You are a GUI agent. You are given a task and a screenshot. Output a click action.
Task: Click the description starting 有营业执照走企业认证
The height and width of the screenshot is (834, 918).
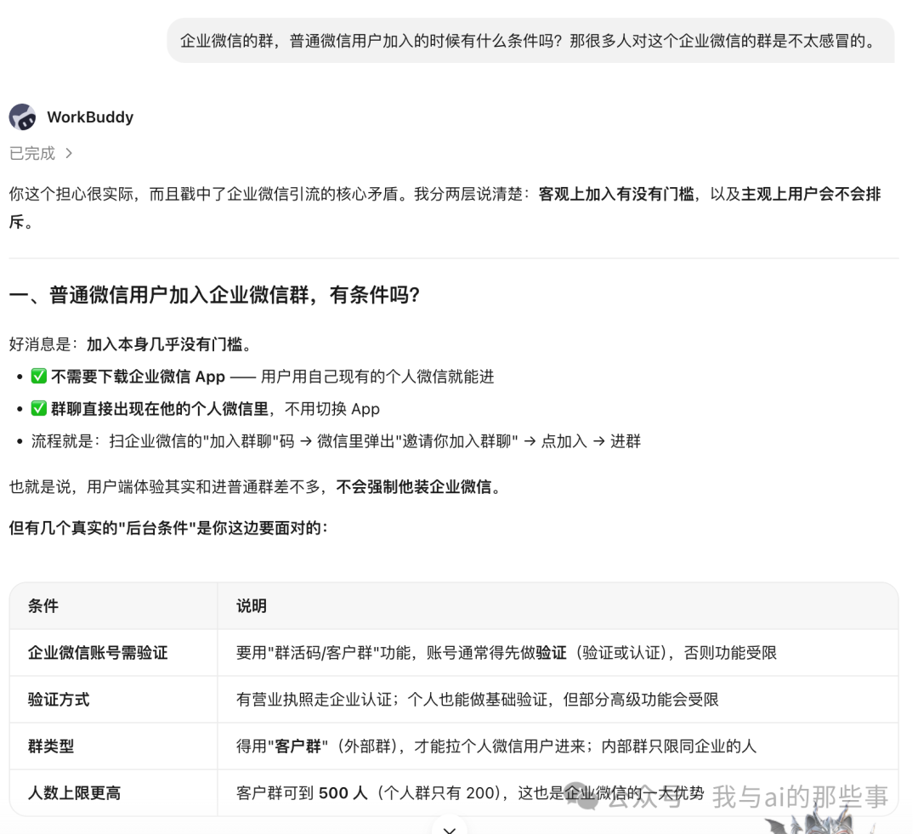(x=477, y=700)
